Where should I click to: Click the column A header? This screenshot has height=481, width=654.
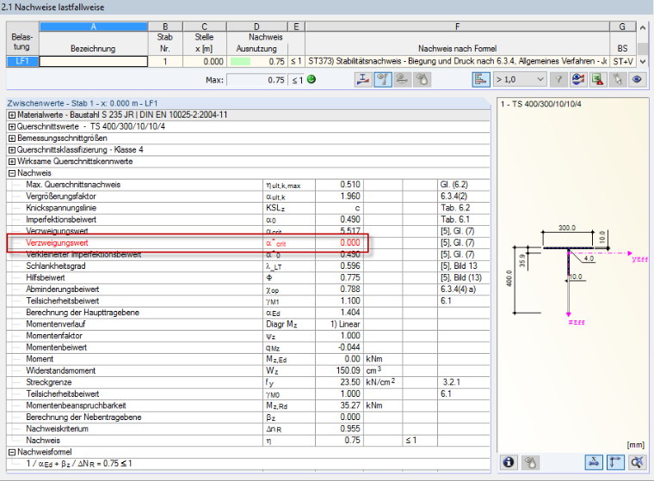94,27
